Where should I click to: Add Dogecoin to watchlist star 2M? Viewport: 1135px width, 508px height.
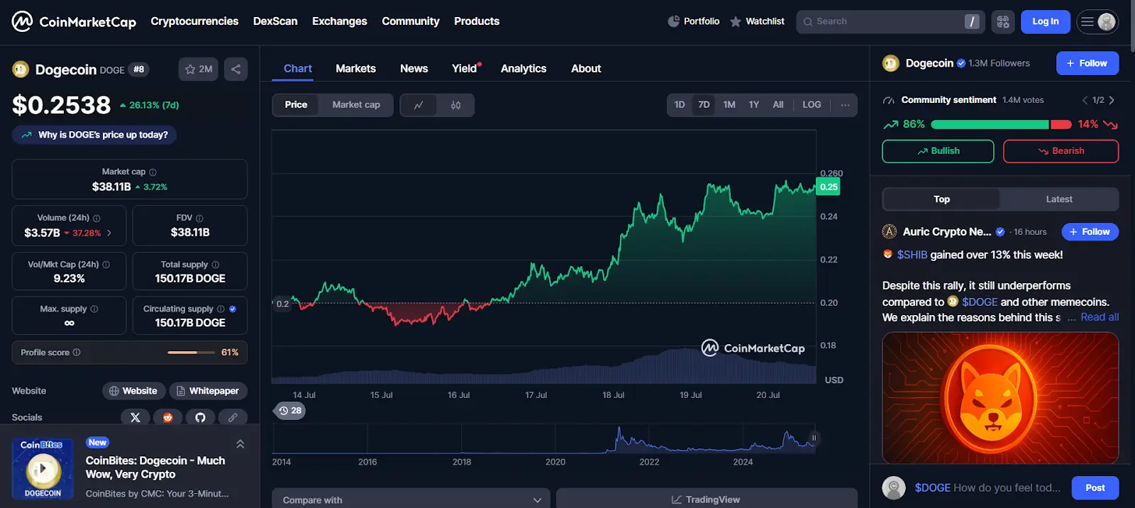(199, 69)
